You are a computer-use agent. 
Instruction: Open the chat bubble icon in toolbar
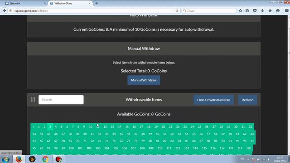tap(278, 11)
